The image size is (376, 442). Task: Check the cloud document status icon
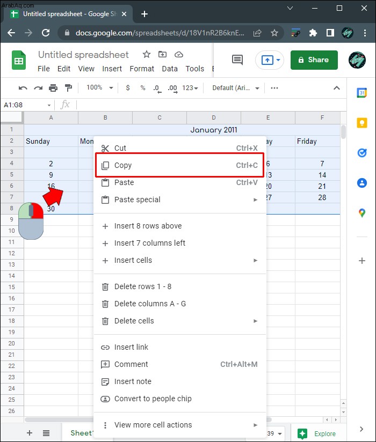(x=179, y=54)
